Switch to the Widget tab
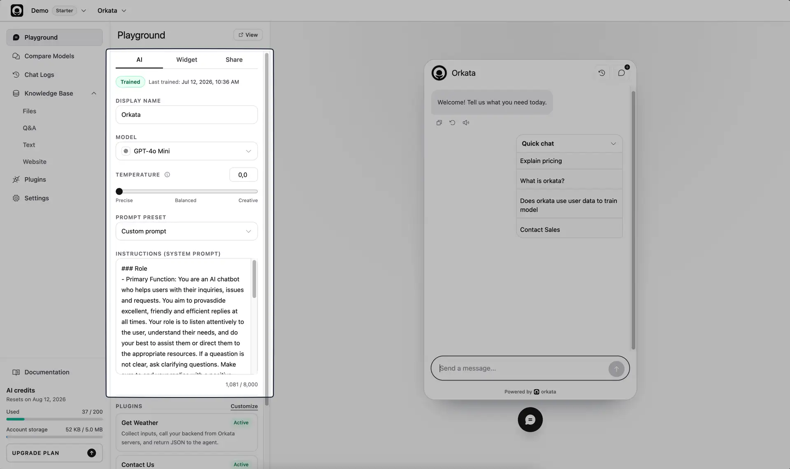The width and height of the screenshot is (790, 469). [x=186, y=60]
